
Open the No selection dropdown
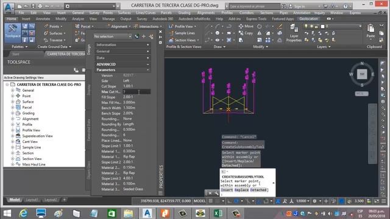(x=113, y=36)
